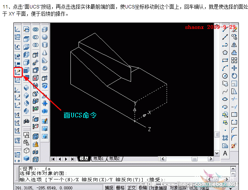The image size is (248, 190).
Task: Select the Ellipse draw tool
Action: 225,99
